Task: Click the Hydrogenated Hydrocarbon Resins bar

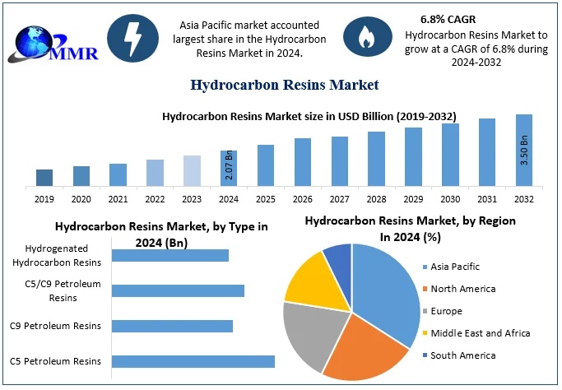Action: click(x=170, y=256)
